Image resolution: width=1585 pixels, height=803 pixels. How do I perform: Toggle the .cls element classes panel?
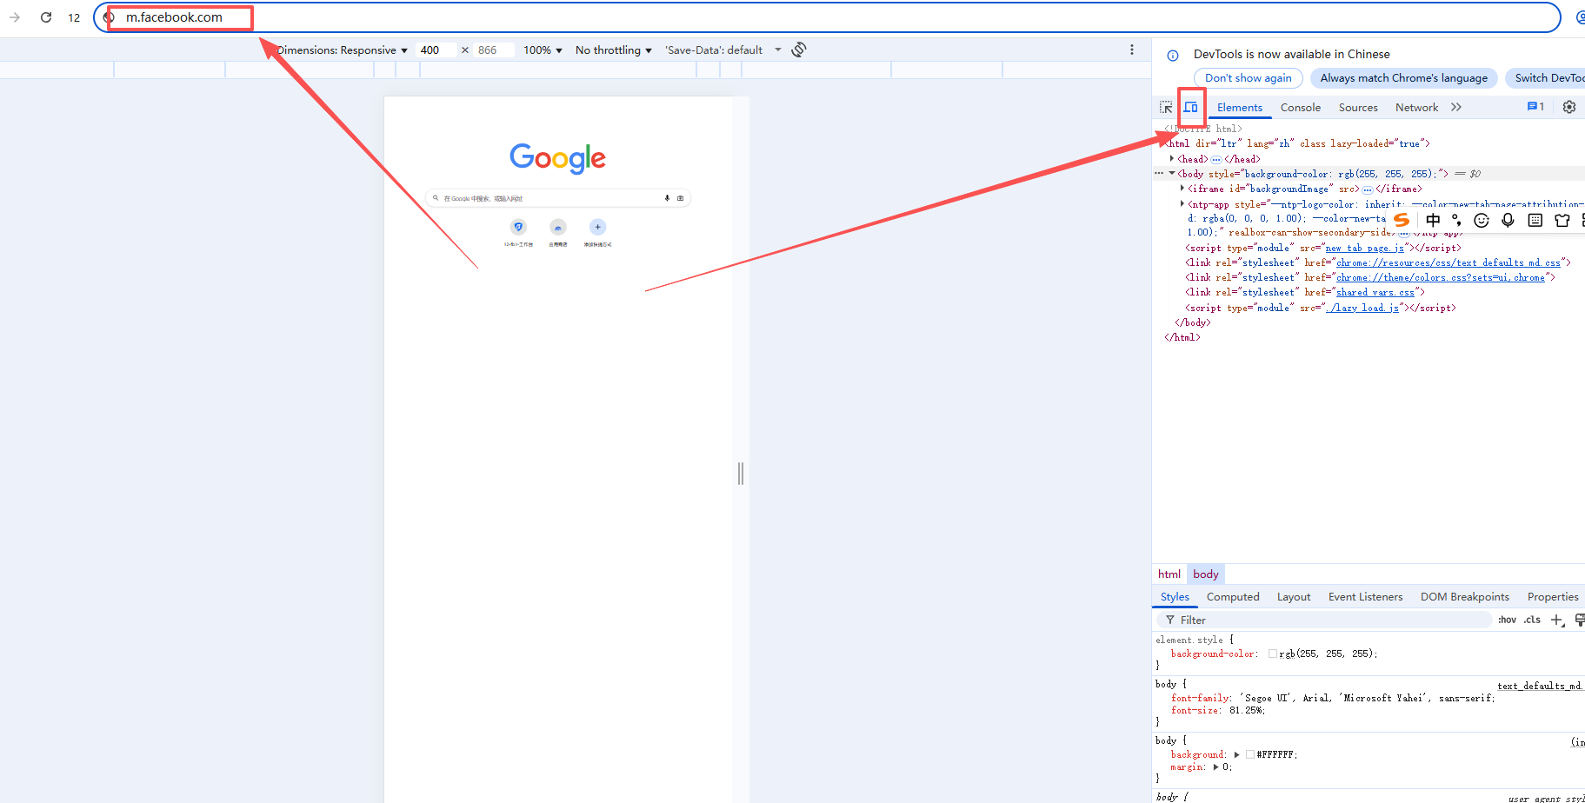[x=1532, y=620]
